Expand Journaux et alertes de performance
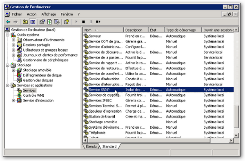The height and width of the screenshot is (161, 245). point(13,55)
